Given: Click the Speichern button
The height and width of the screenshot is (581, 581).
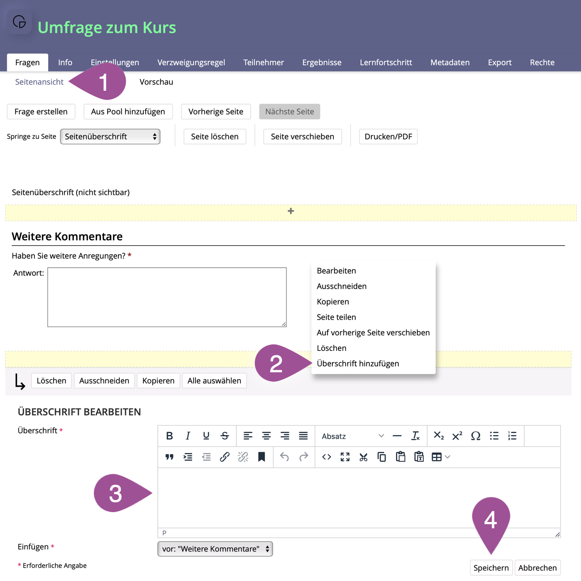Looking at the screenshot, I should coord(491,568).
